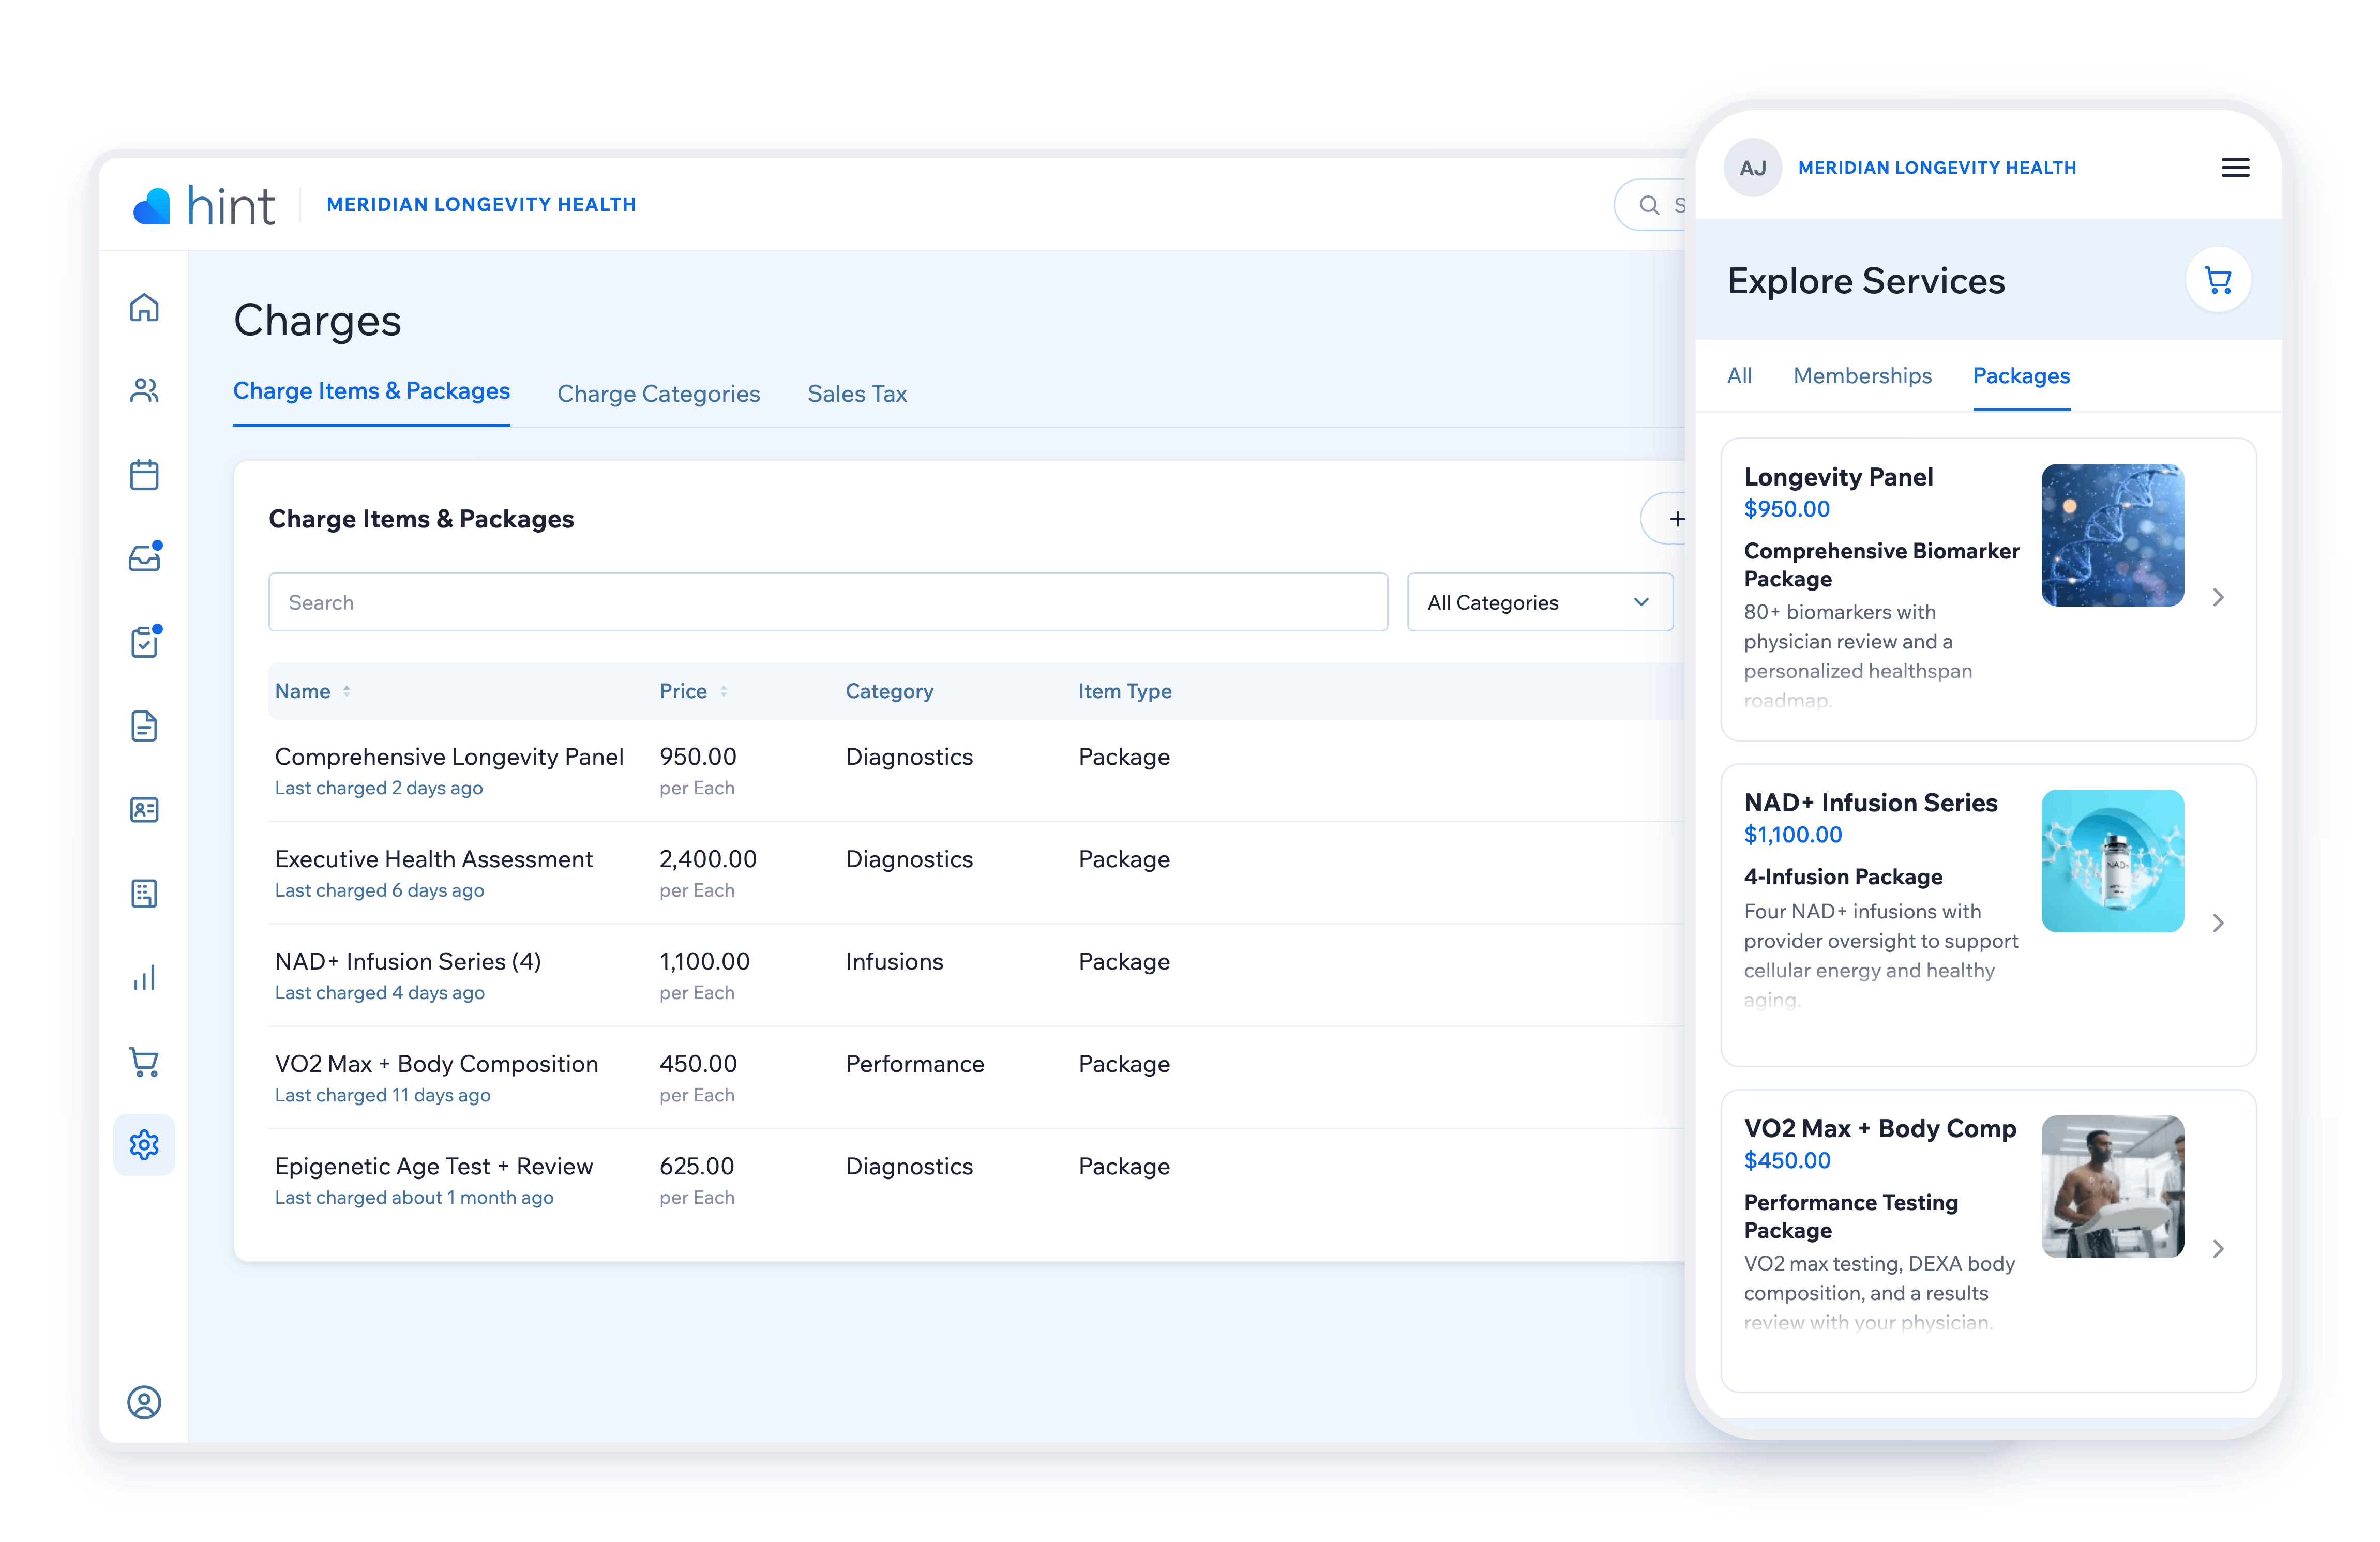Click the plus button in Charge Items panel
2380x1542 pixels.
pyautogui.click(x=1676, y=519)
